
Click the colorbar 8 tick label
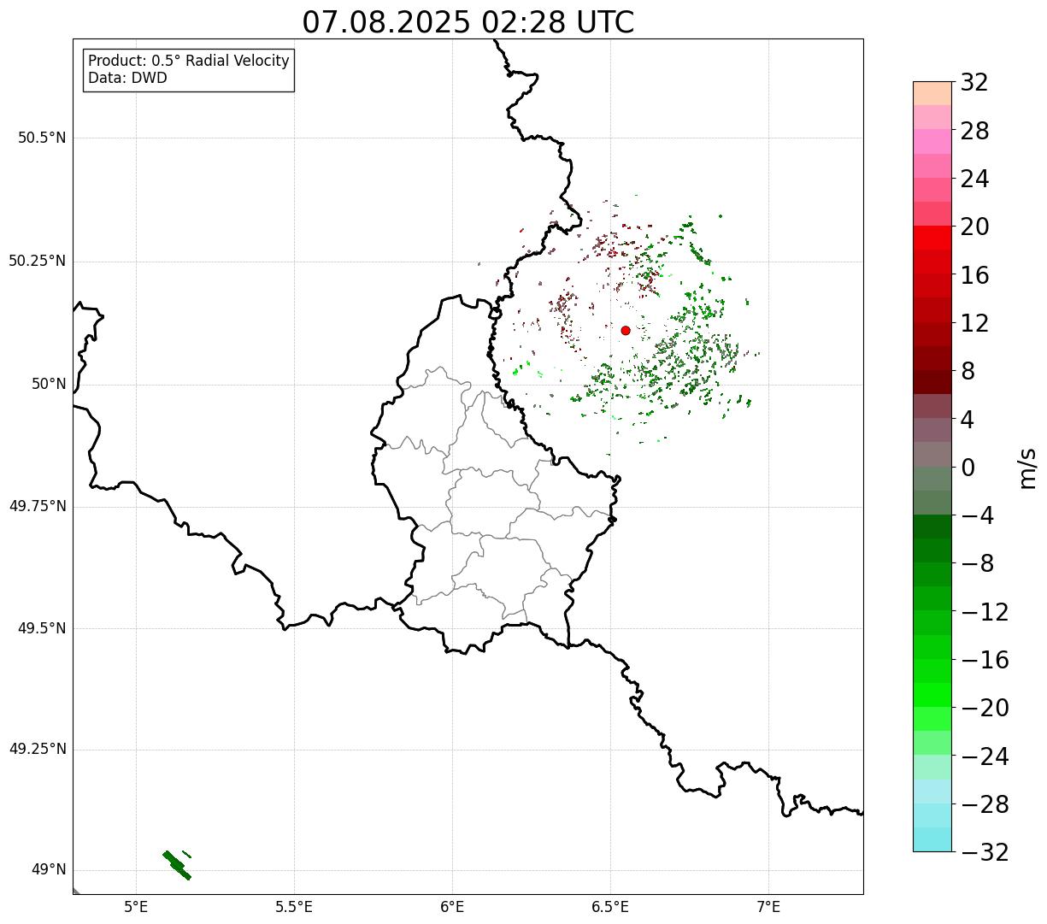click(968, 371)
